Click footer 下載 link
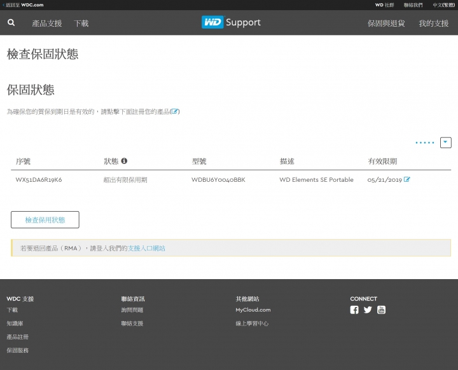The width and height of the screenshot is (458, 370). pyautogui.click(x=12, y=310)
